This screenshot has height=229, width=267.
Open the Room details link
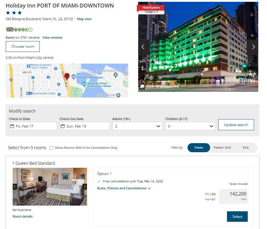[x=22, y=216]
